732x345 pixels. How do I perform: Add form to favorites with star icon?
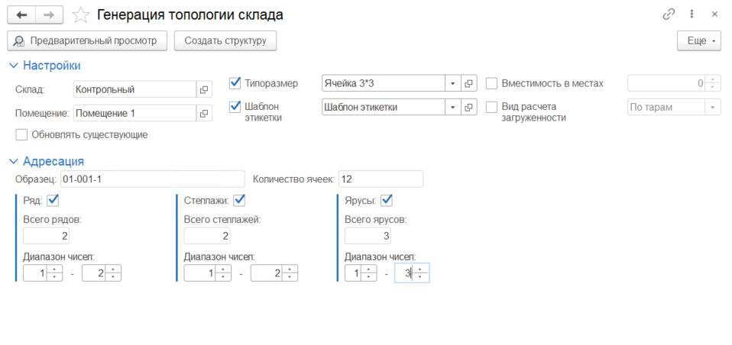[80, 15]
